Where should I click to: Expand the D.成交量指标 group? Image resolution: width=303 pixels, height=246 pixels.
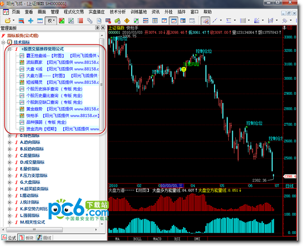tap(10, 162)
